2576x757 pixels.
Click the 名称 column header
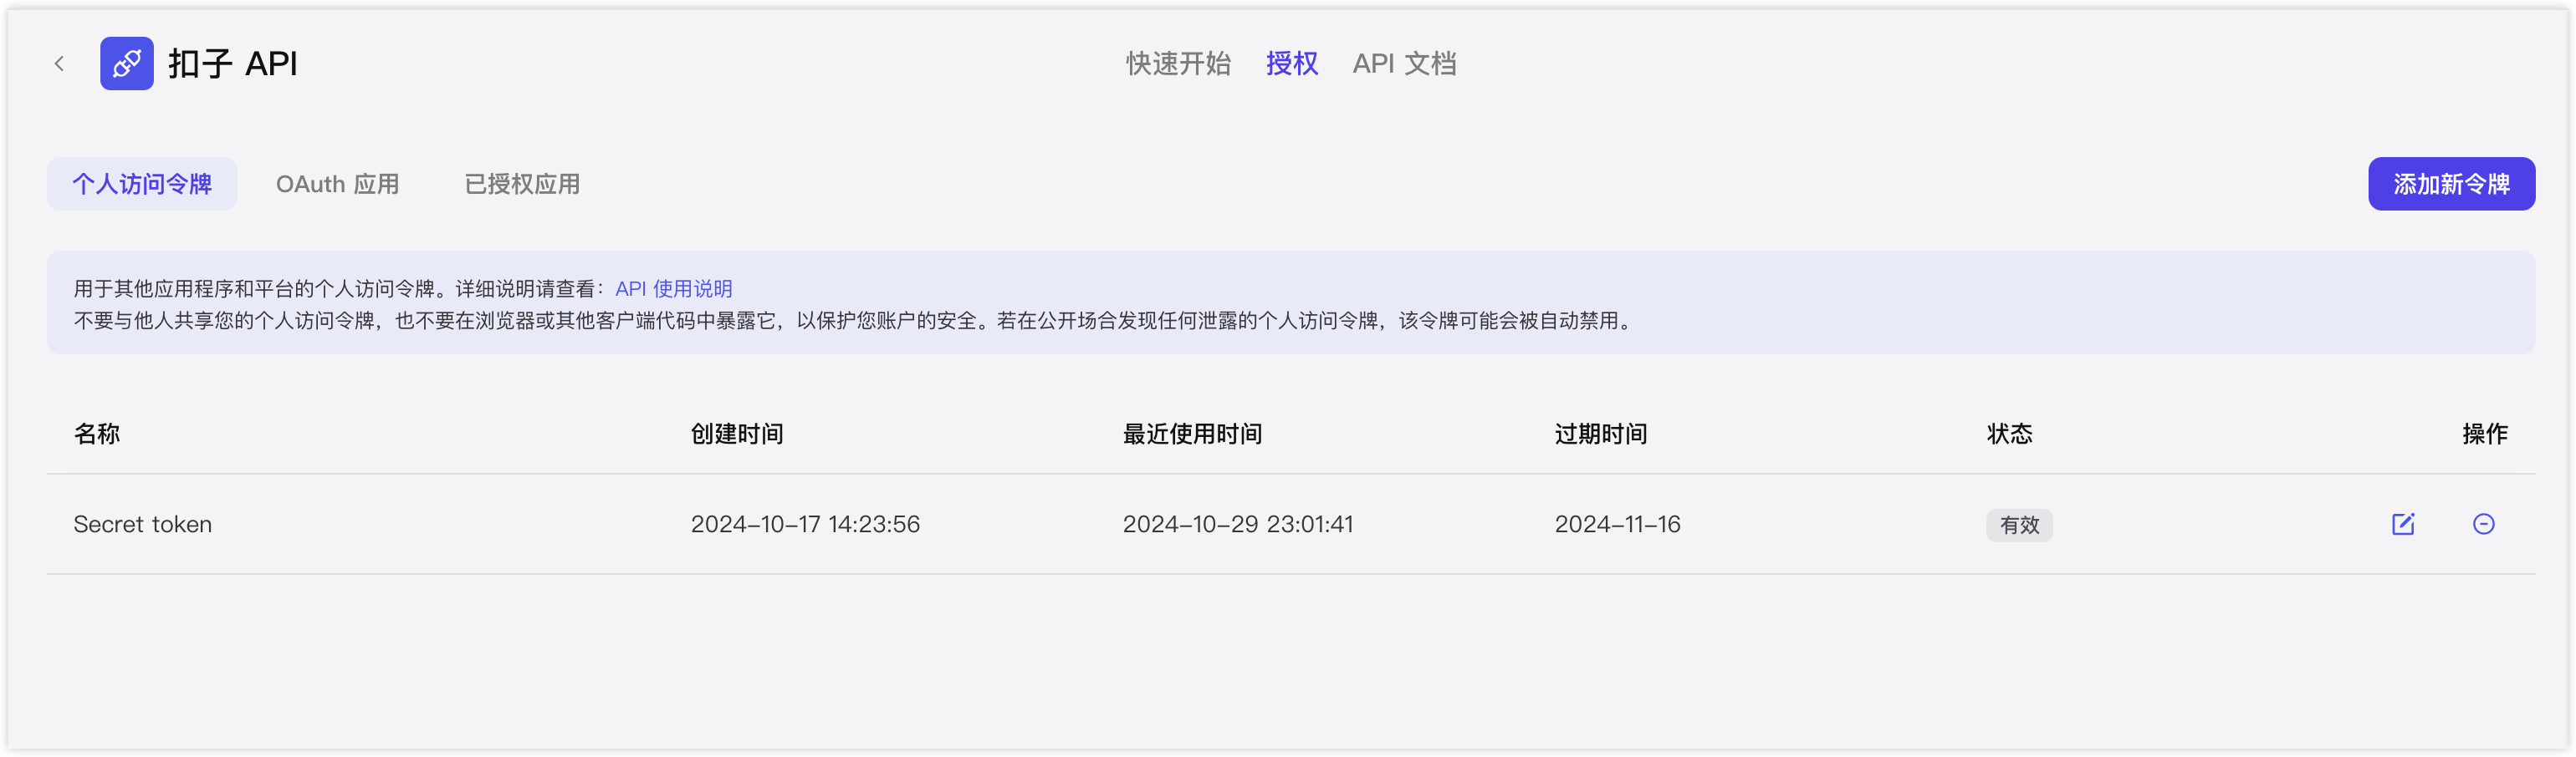97,434
